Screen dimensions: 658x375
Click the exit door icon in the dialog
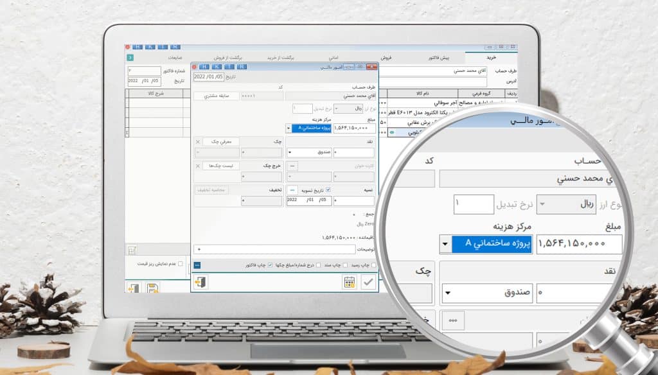click(x=201, y=283)
